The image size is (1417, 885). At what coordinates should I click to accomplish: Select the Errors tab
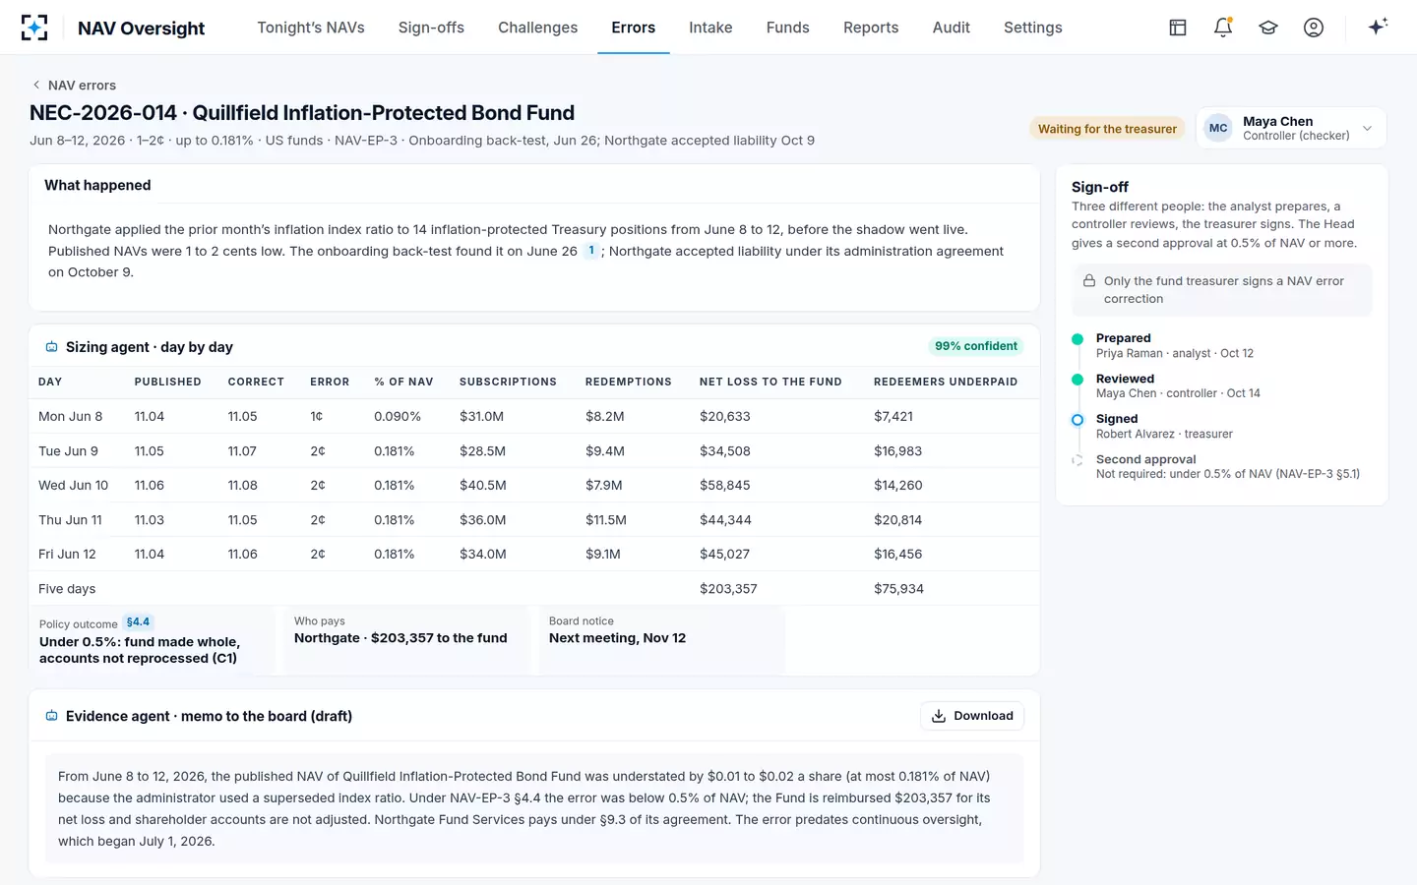633,28
